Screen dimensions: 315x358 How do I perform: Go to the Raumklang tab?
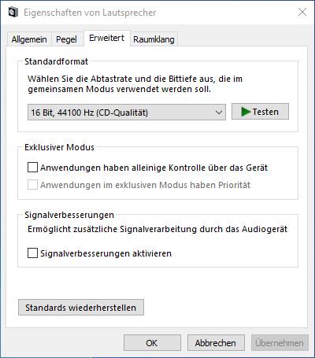[154, 39]
